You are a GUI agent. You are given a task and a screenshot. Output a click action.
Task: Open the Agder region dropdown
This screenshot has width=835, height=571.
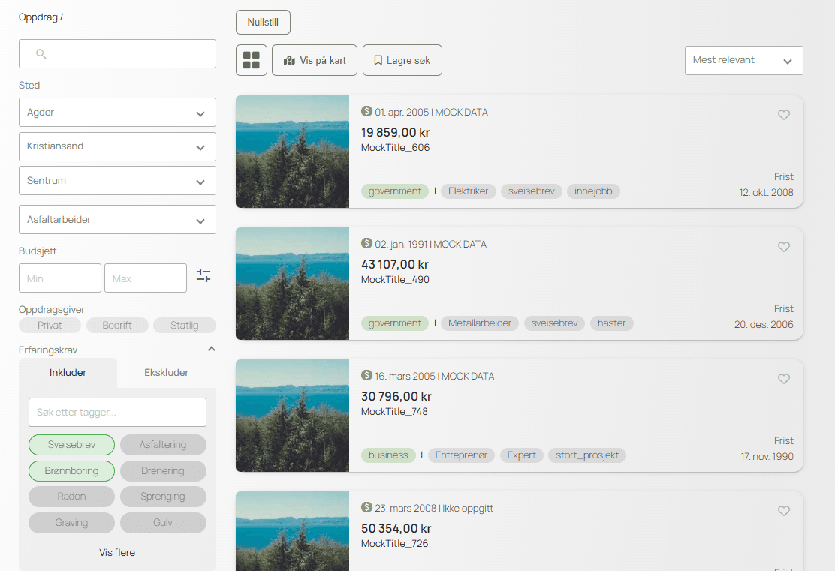click(117, 113)
